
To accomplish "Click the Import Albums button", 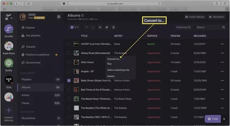I will (x=195, y=17).
